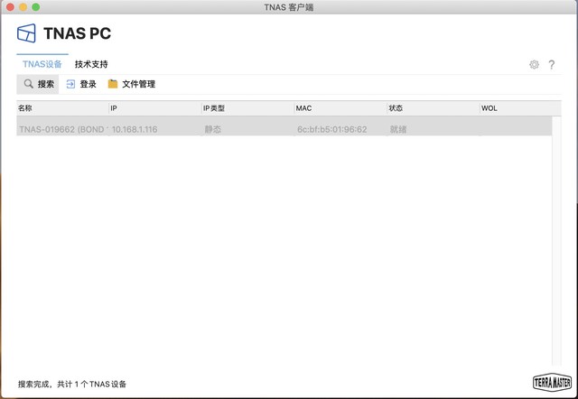Screen dimensions: 578x399
Task: Click the TNAS PC title text
Action: tap(77, 33)
